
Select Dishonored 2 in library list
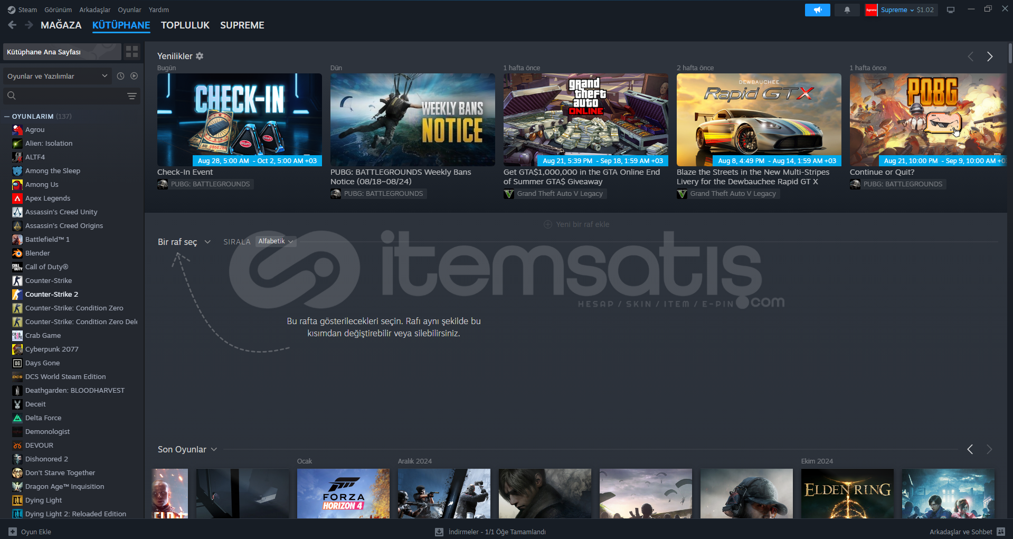46,459
